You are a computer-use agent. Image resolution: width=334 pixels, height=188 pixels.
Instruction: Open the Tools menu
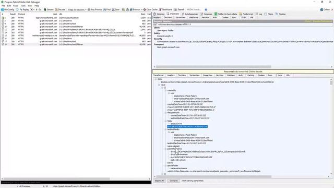23,6
